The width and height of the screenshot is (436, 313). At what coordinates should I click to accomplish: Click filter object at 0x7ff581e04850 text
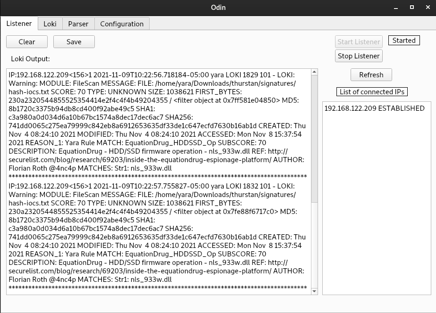[226, 100]
